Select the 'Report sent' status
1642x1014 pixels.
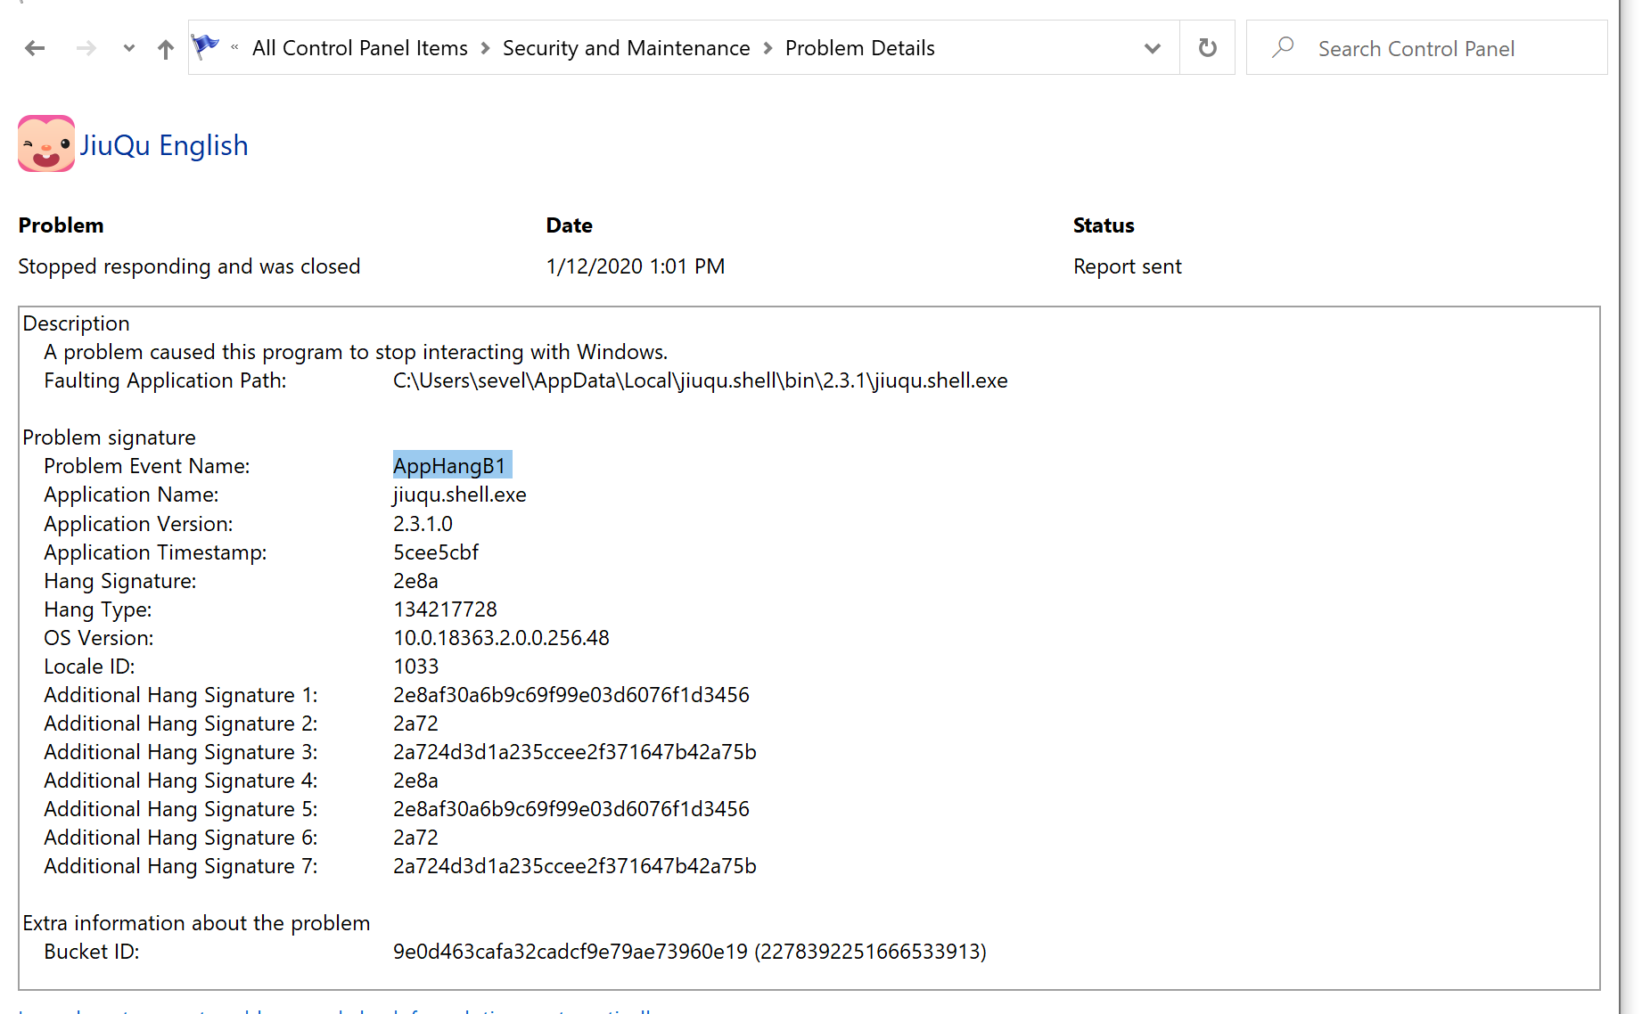1128,266
